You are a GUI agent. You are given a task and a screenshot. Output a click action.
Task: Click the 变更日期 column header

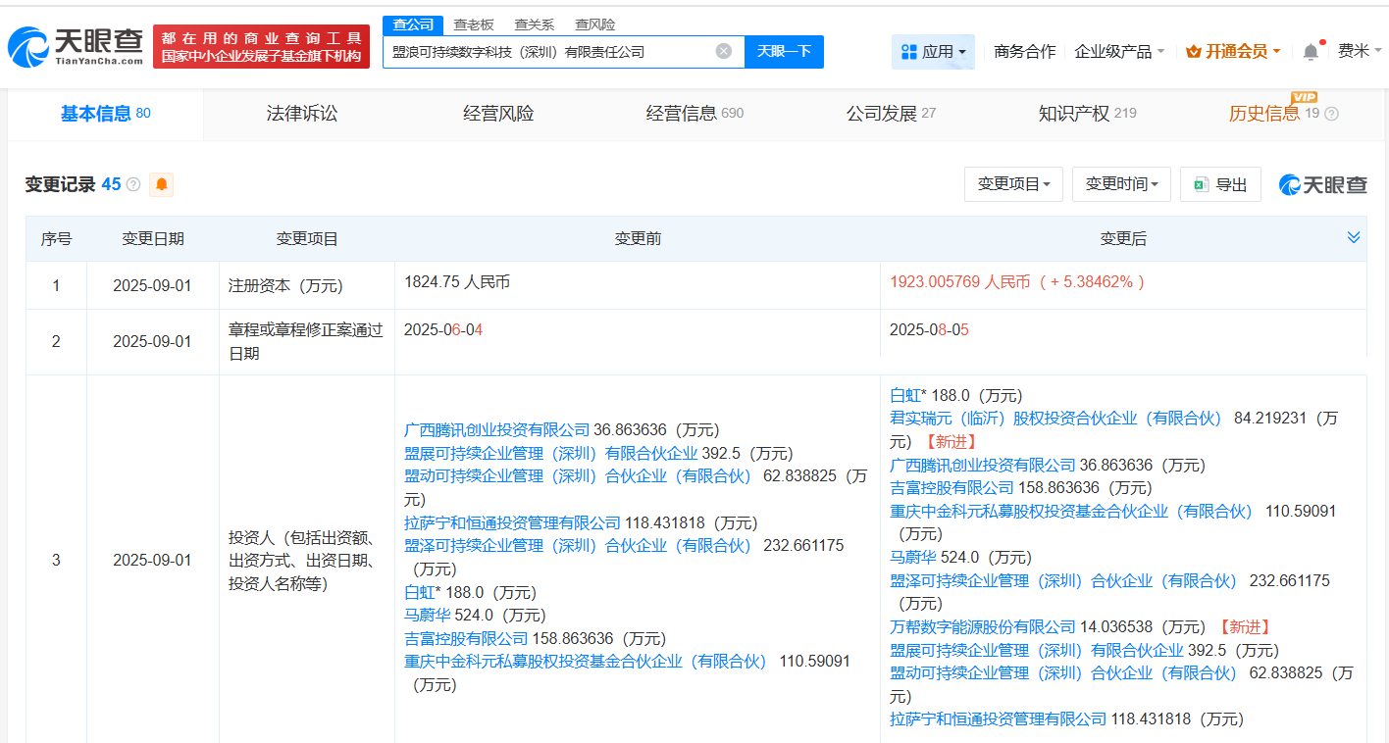(153, 238)
